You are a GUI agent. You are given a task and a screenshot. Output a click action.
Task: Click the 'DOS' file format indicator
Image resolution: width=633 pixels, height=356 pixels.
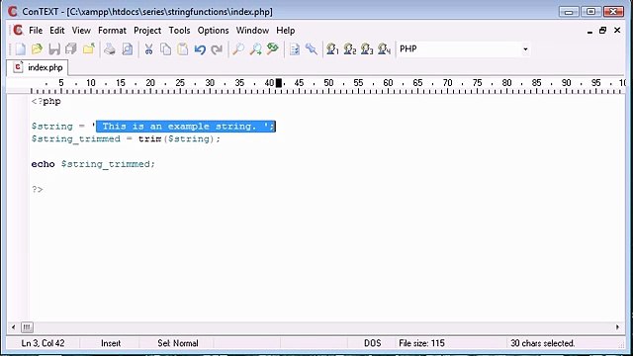click(372, 343)
